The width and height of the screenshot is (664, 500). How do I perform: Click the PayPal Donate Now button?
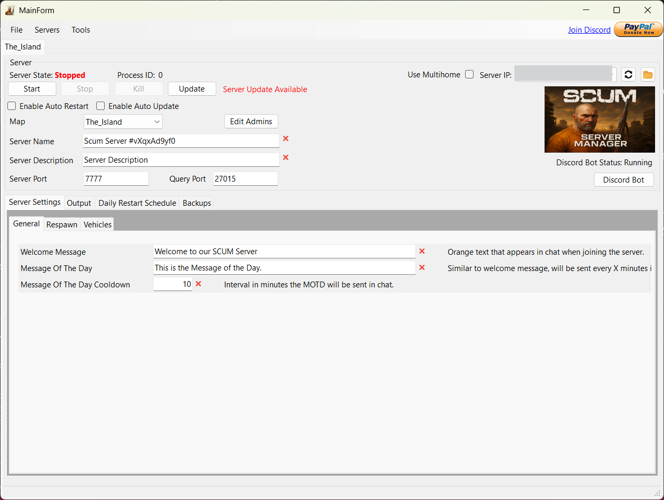[638, 29]
